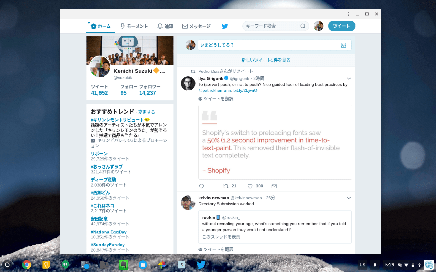The width and height of the screenshot is (436, 272).
Task: Open the #キリンレモントリビュート promoted trend
Action: point(118,120)
